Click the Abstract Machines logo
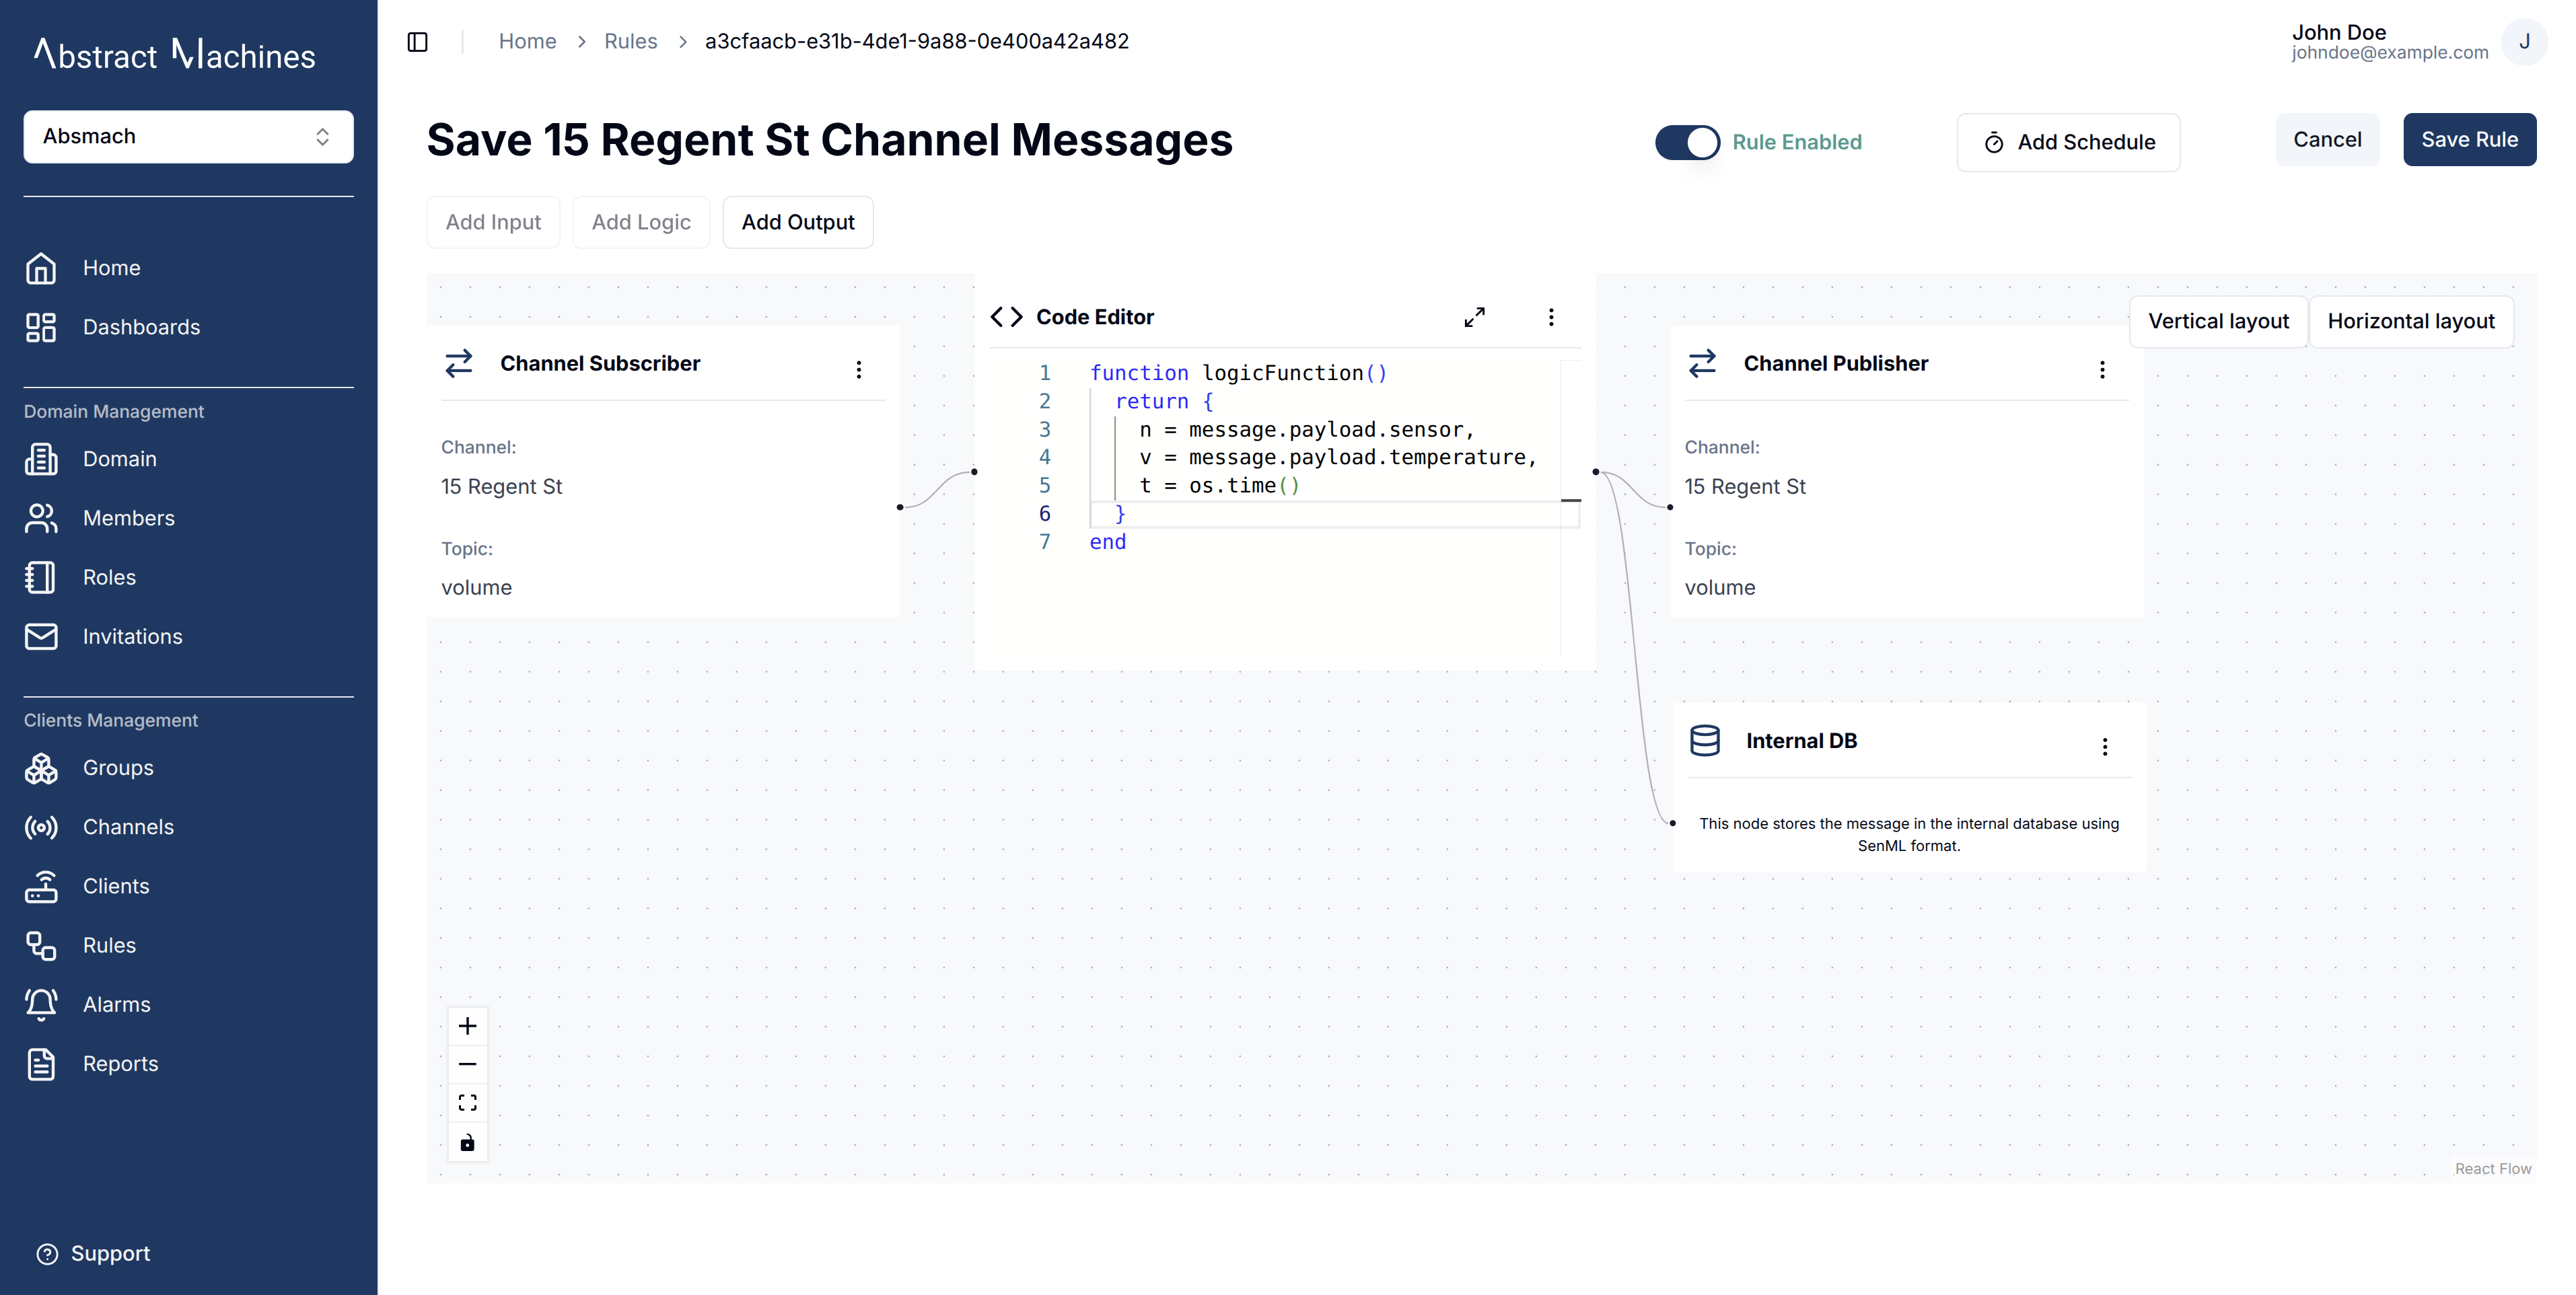Screen dimensions: 2576x1295 175,55
